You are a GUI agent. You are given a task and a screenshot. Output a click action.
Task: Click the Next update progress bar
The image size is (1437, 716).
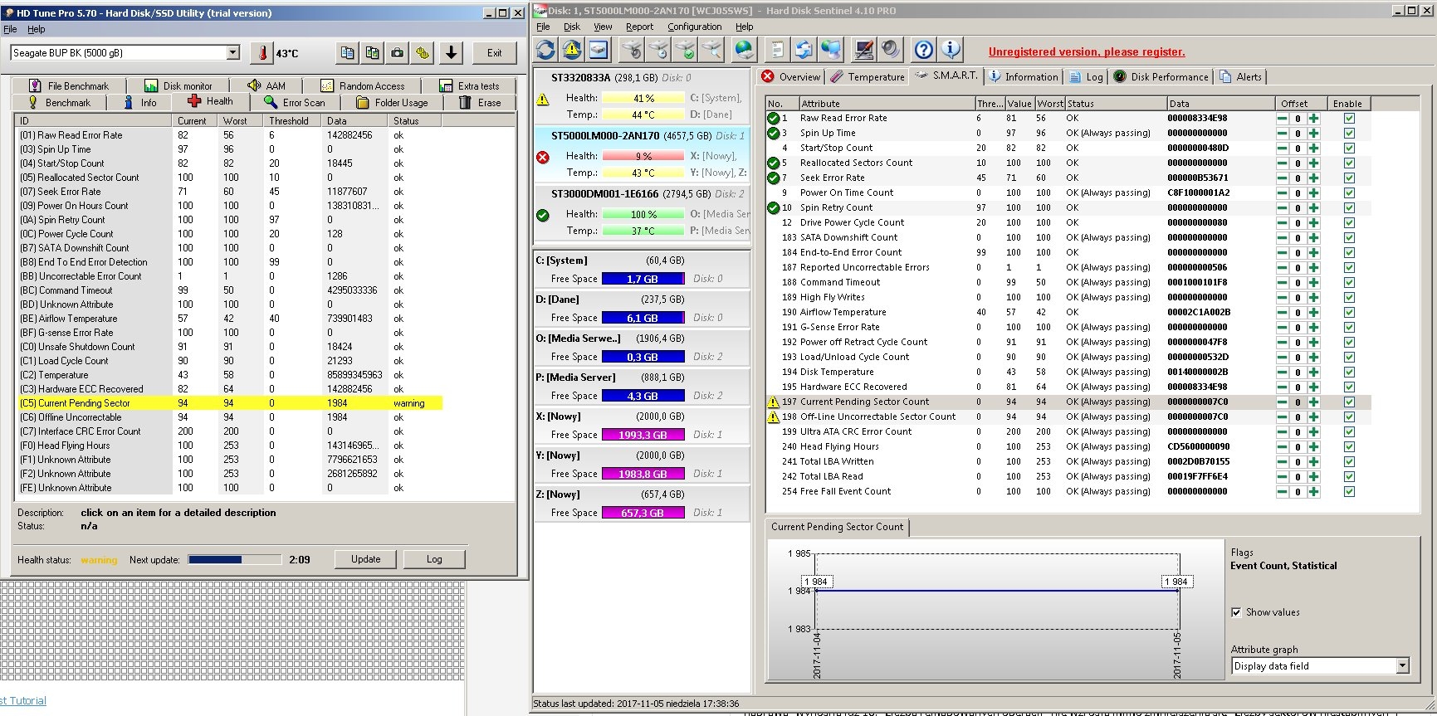pos(235,559)
